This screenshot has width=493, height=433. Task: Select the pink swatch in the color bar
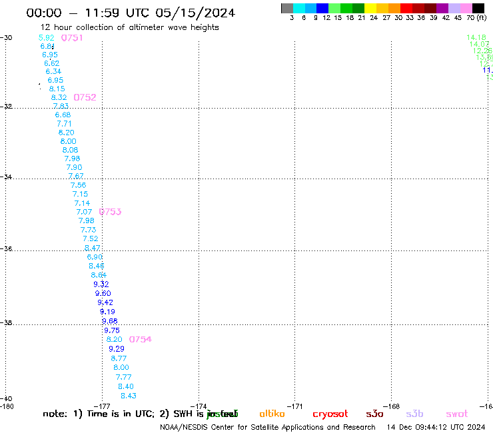pos(466,8)
